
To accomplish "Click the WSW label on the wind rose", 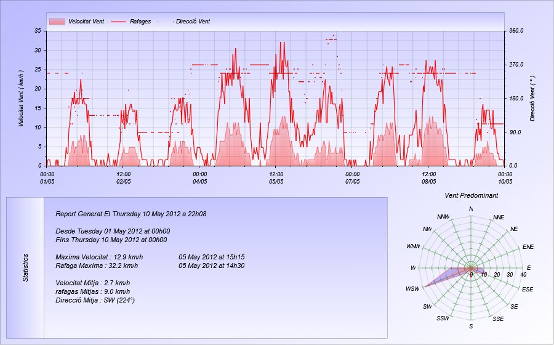I will [x=412, y=289].
